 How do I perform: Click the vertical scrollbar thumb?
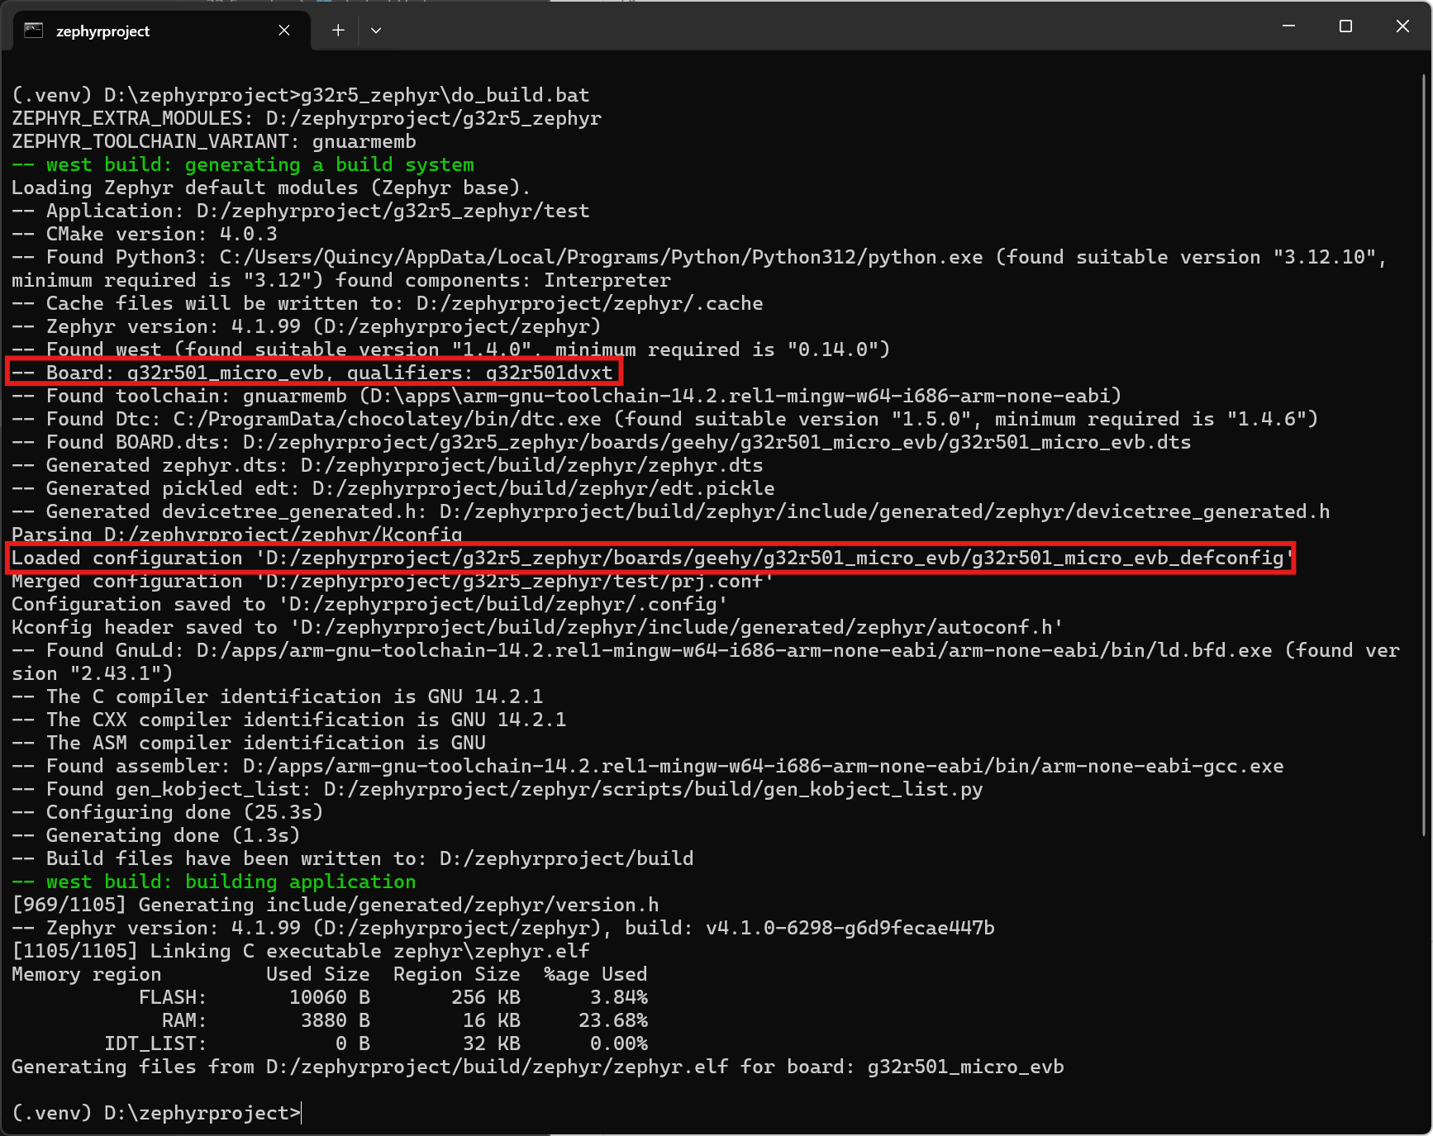pos(1424,454)
